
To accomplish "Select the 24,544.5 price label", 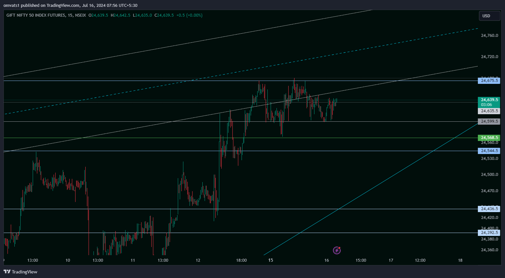I will [x=489, y=151].
